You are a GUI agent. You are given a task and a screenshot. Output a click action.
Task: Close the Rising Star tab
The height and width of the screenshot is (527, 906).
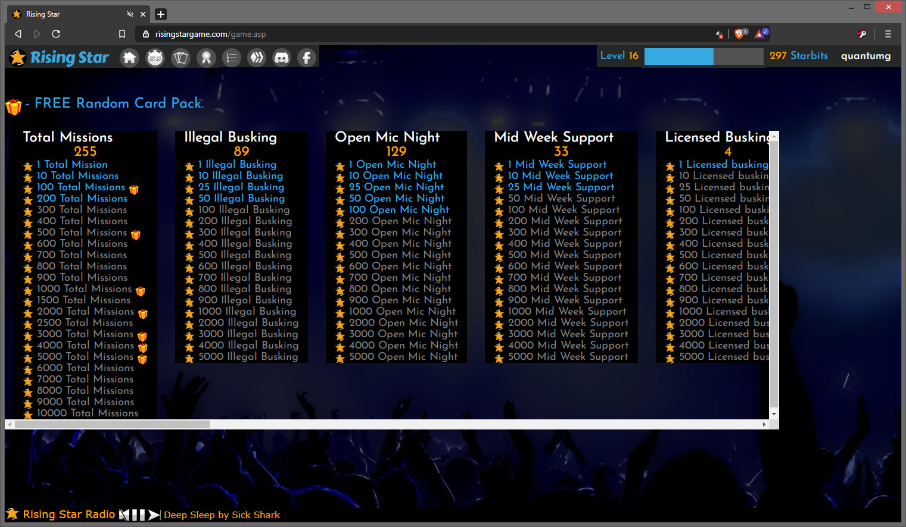143,14
